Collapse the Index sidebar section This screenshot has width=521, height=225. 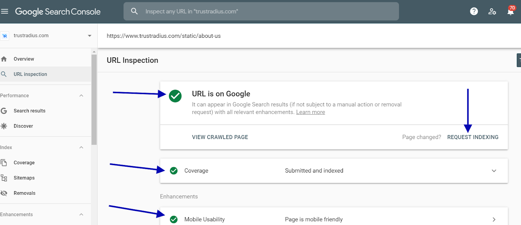tap(81, 147)
